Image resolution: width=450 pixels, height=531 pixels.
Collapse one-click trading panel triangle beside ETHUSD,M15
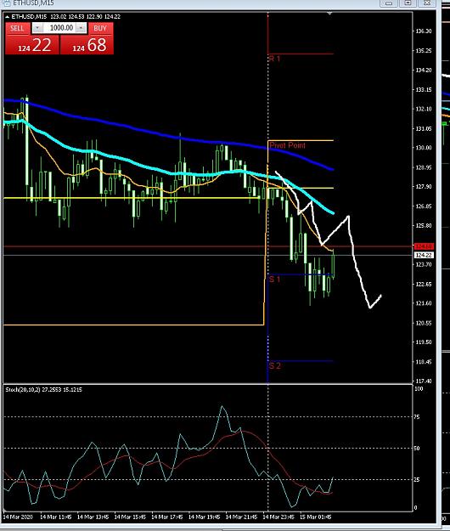pyautogui.click(x=8, y=17)
